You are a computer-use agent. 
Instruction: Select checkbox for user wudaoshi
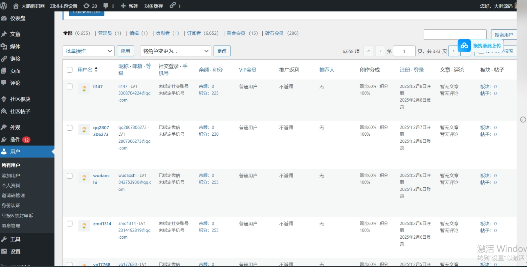(70, 176)
